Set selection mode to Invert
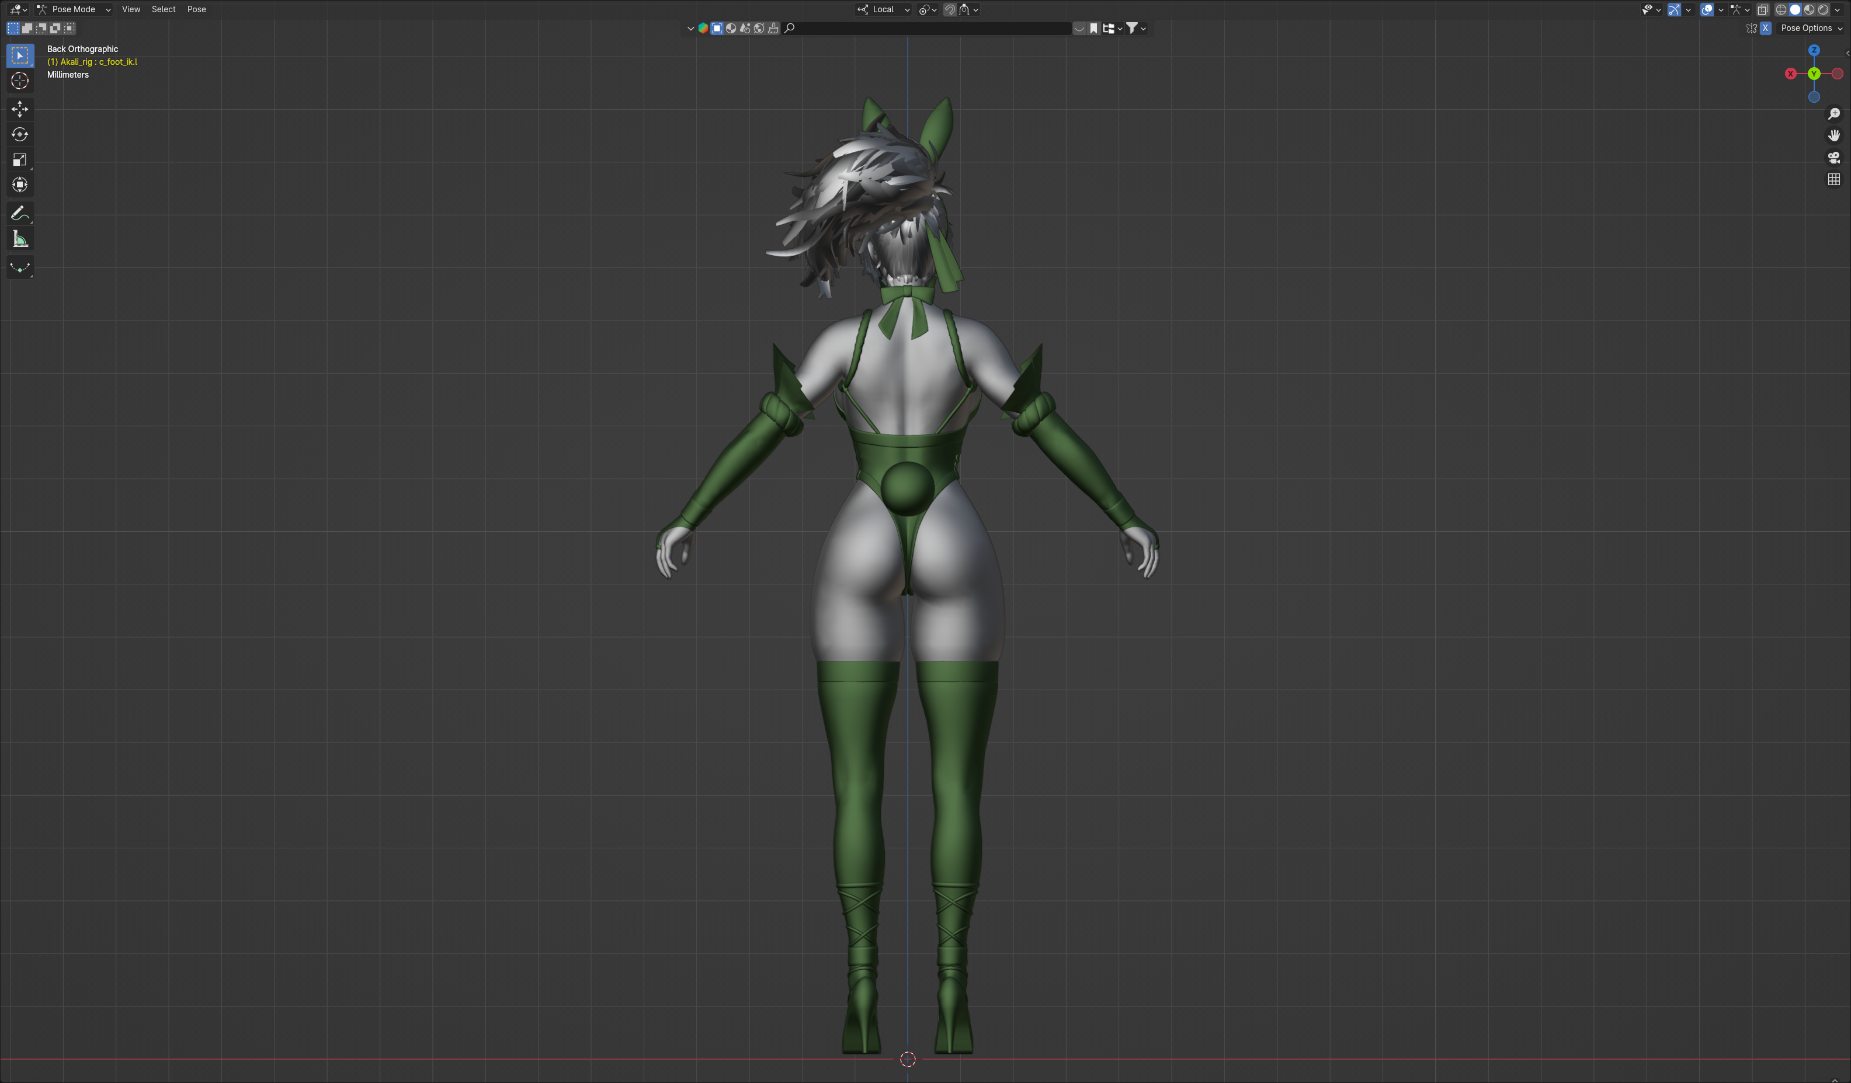The width and height of the screenshot is (1851, 1083). coord(55,29)
